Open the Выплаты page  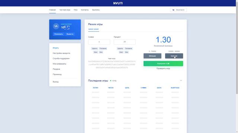tap(96, 10)
